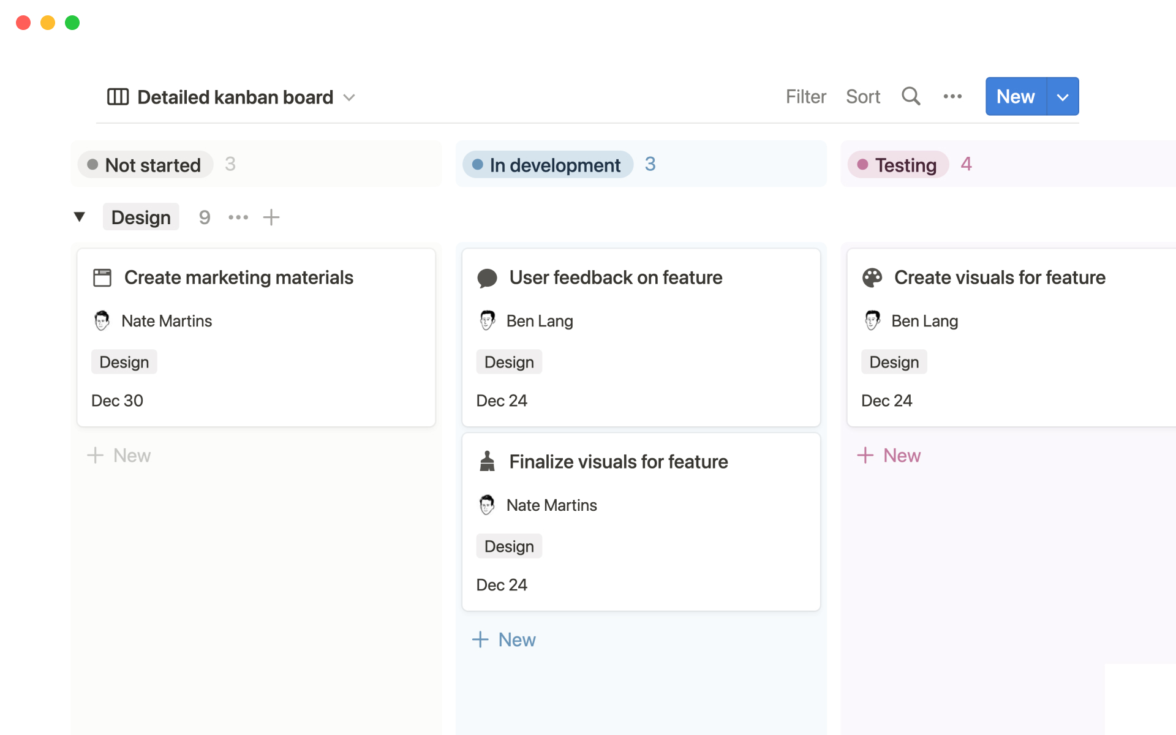This screenshot has height=735, width=1176.
Task: Open the Sort menu
Action: tap(862, 97)
